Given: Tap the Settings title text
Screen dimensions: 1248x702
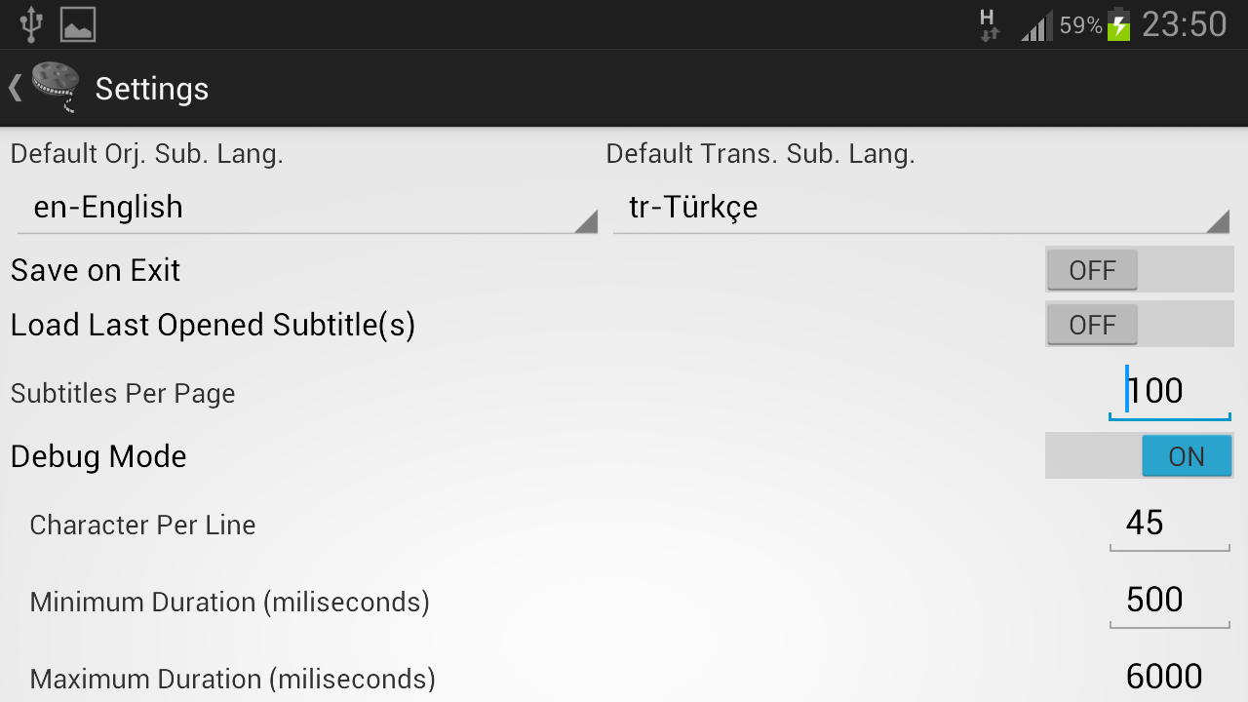Looking at the screenshot, I should pos(152,89).
